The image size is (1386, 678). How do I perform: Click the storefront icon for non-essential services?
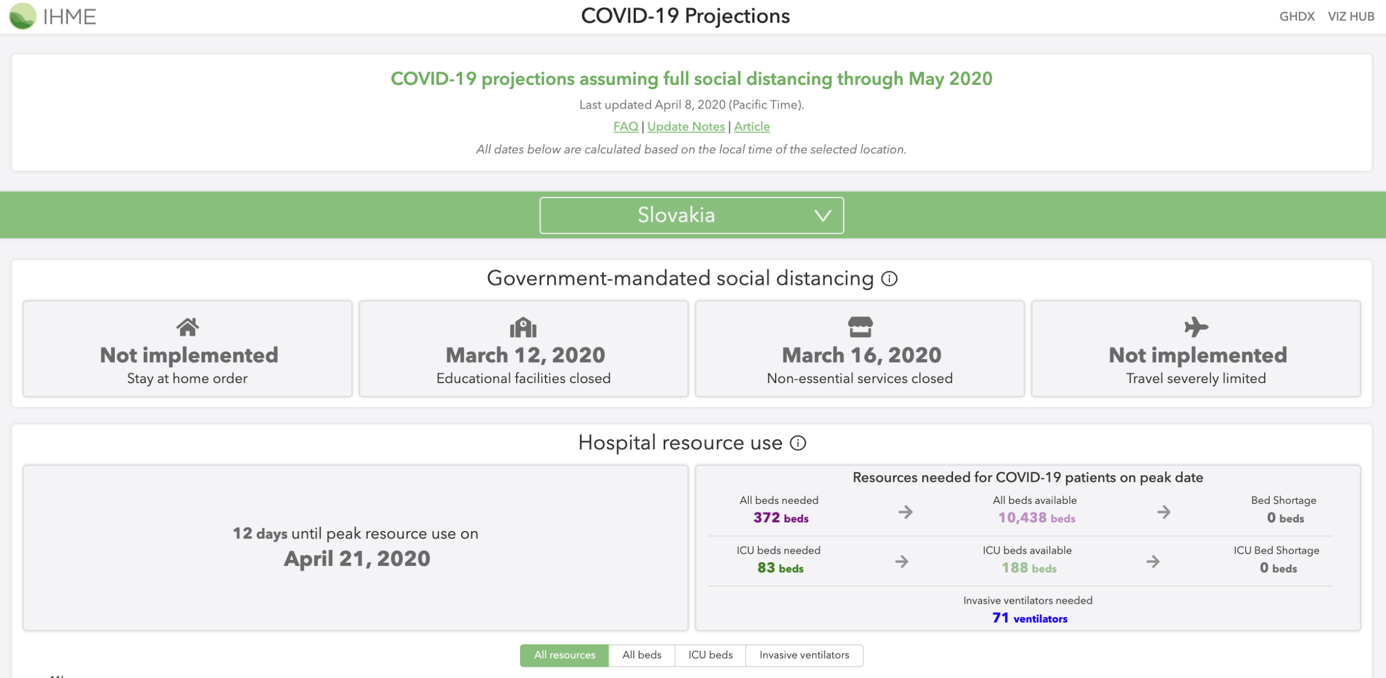[x=860, y=327]
